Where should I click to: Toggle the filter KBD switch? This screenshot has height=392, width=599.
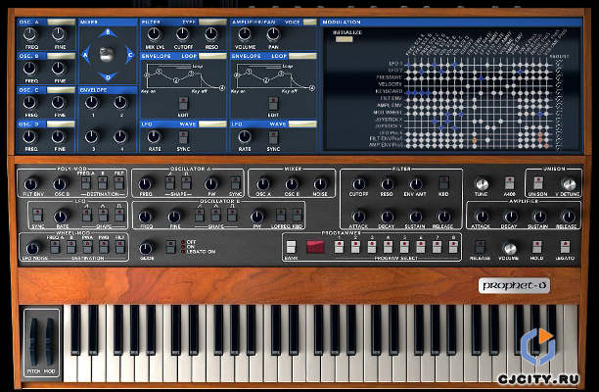click(443, 183)
